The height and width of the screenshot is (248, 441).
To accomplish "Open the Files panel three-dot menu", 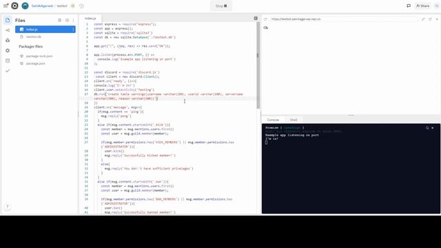I will pyautogui.click(x=74, y=20).
